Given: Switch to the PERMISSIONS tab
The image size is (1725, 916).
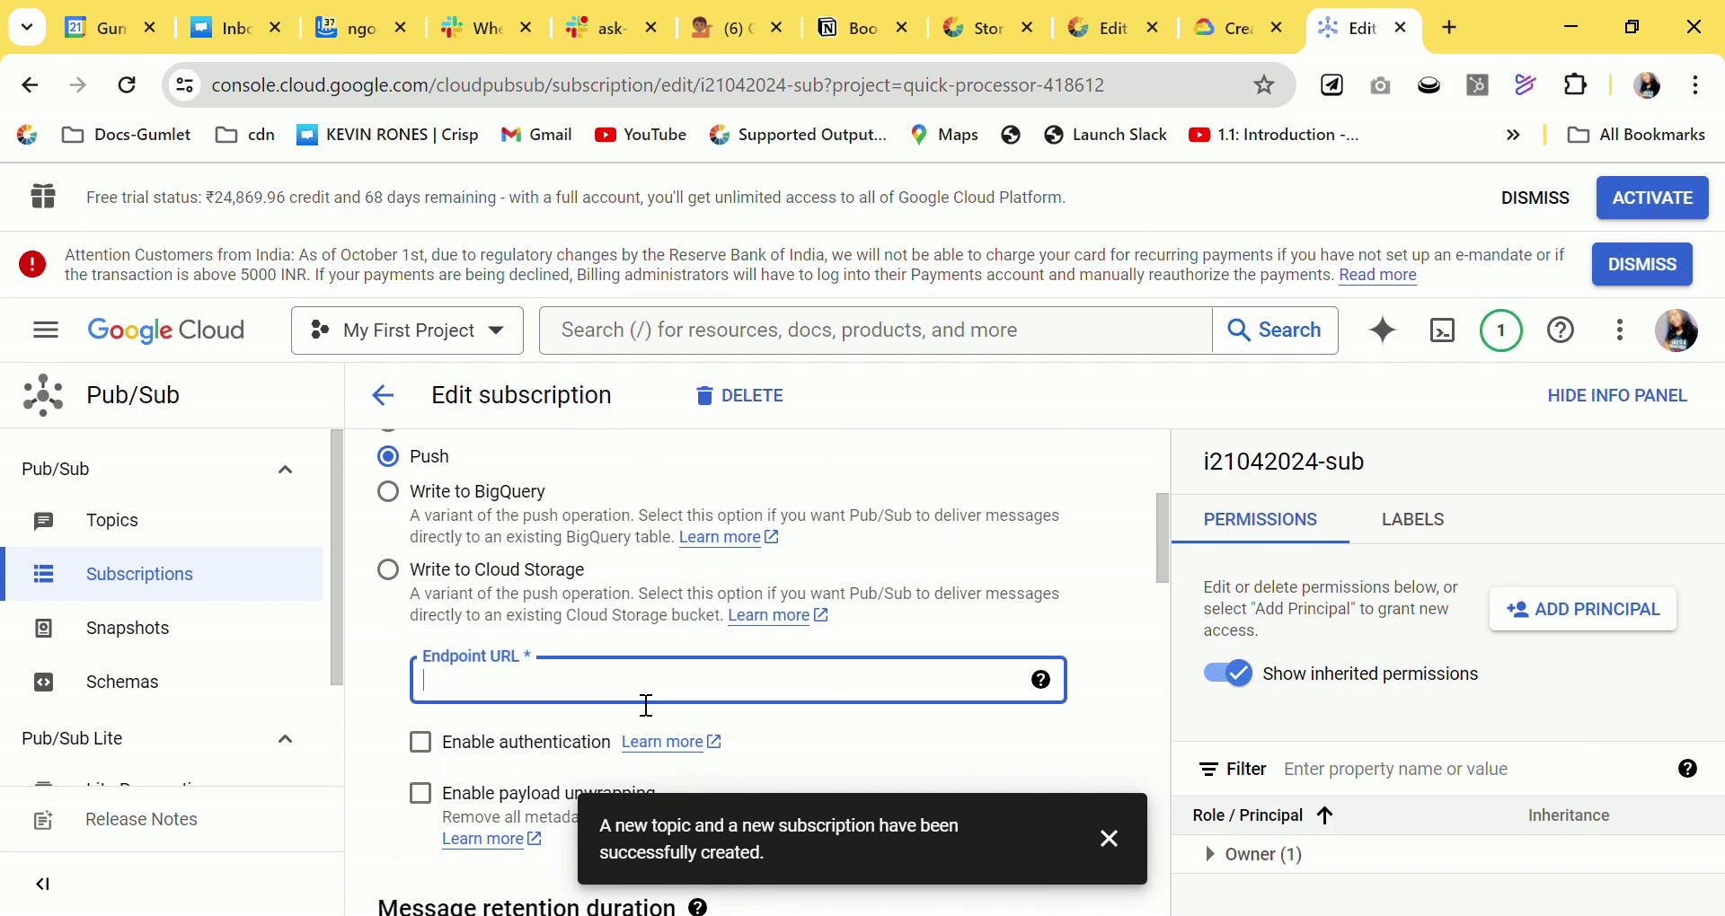Looking at the screenshot, I should (x=1261, y=520).
